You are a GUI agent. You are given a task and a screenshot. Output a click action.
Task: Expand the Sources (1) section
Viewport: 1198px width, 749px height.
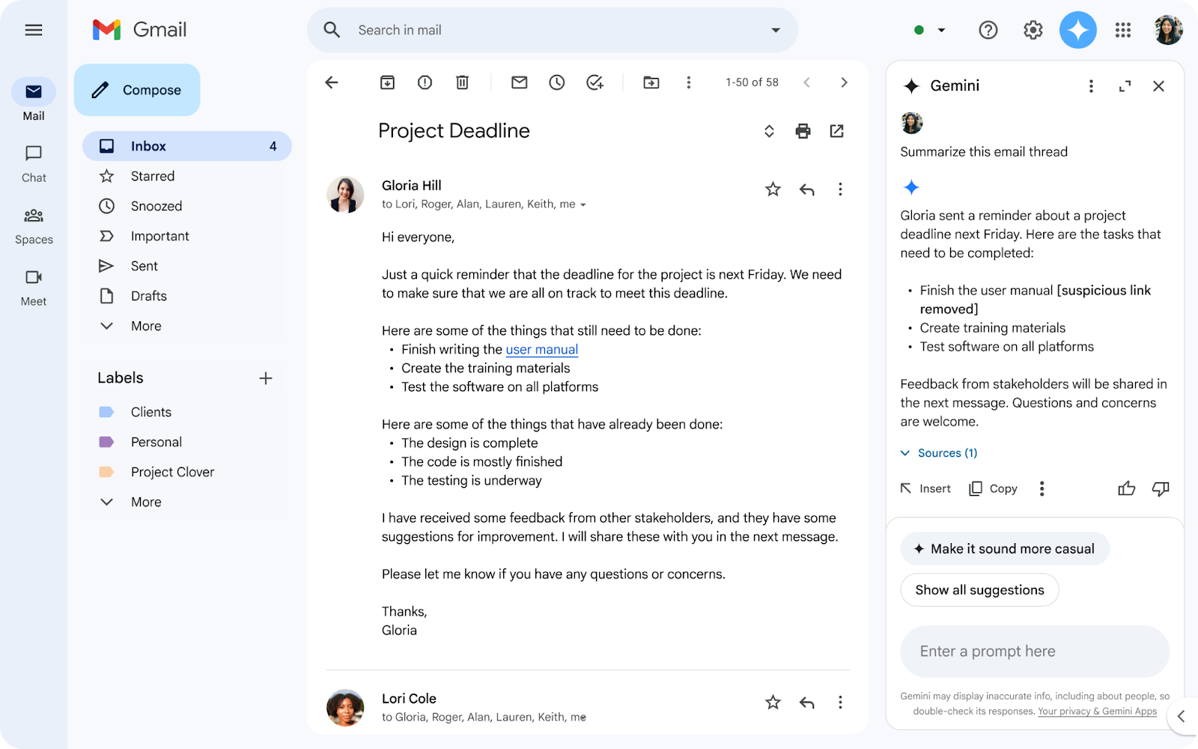939,453
